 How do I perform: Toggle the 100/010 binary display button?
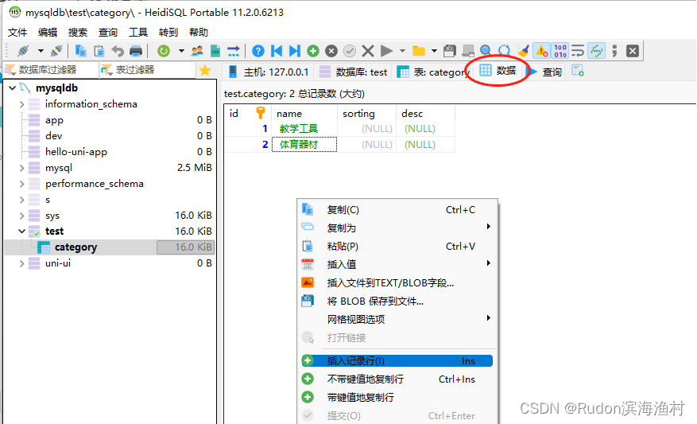560,51
